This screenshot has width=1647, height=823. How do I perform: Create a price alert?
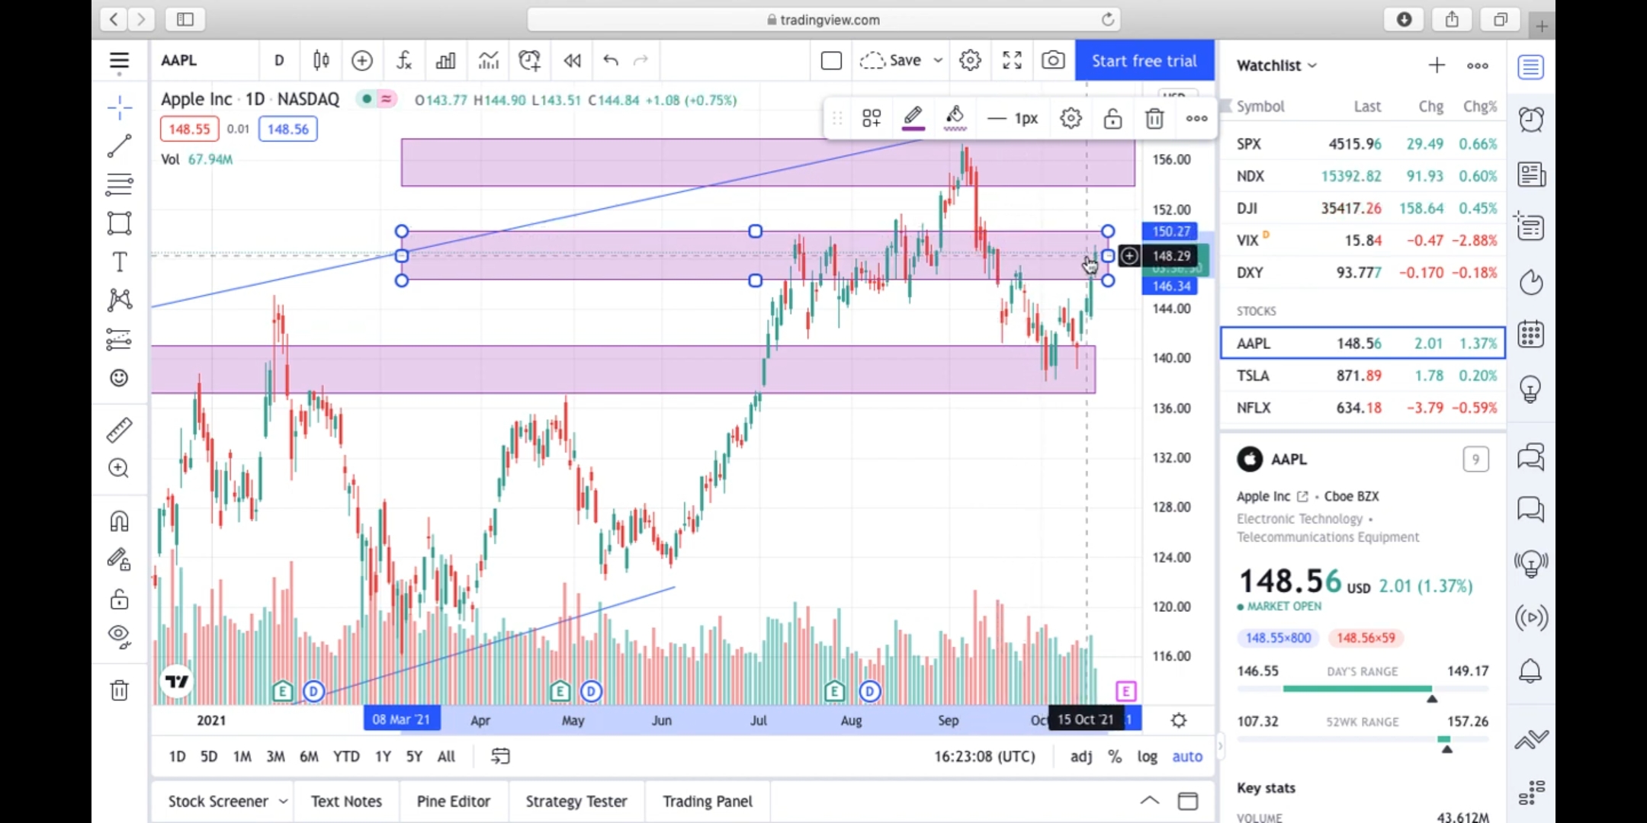point(529,60)
